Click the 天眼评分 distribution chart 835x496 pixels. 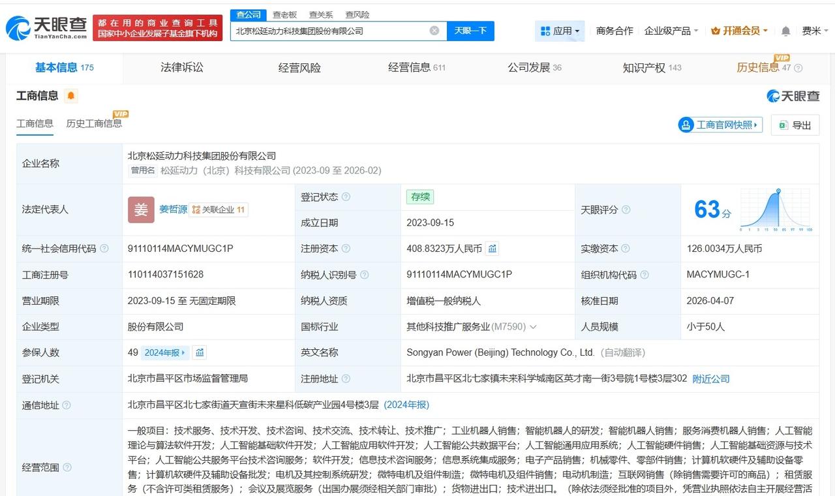click(776, 210)
